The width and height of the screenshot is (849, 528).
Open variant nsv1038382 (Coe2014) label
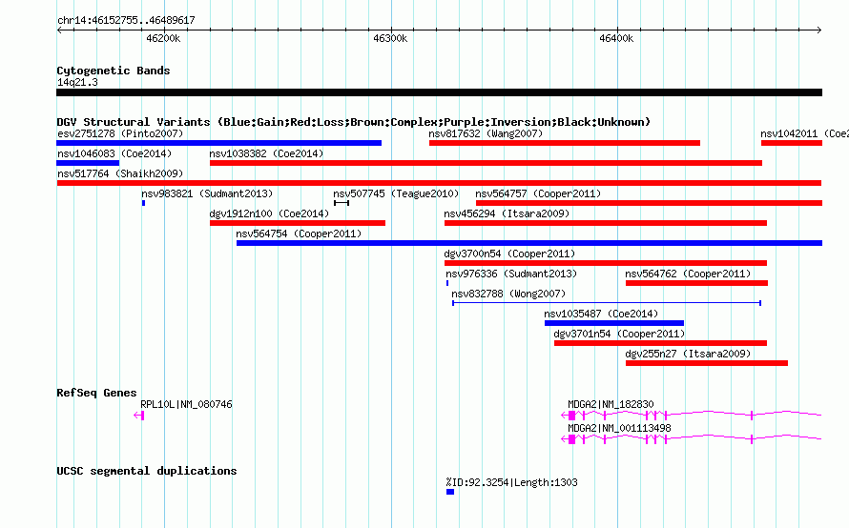point(266,153)
